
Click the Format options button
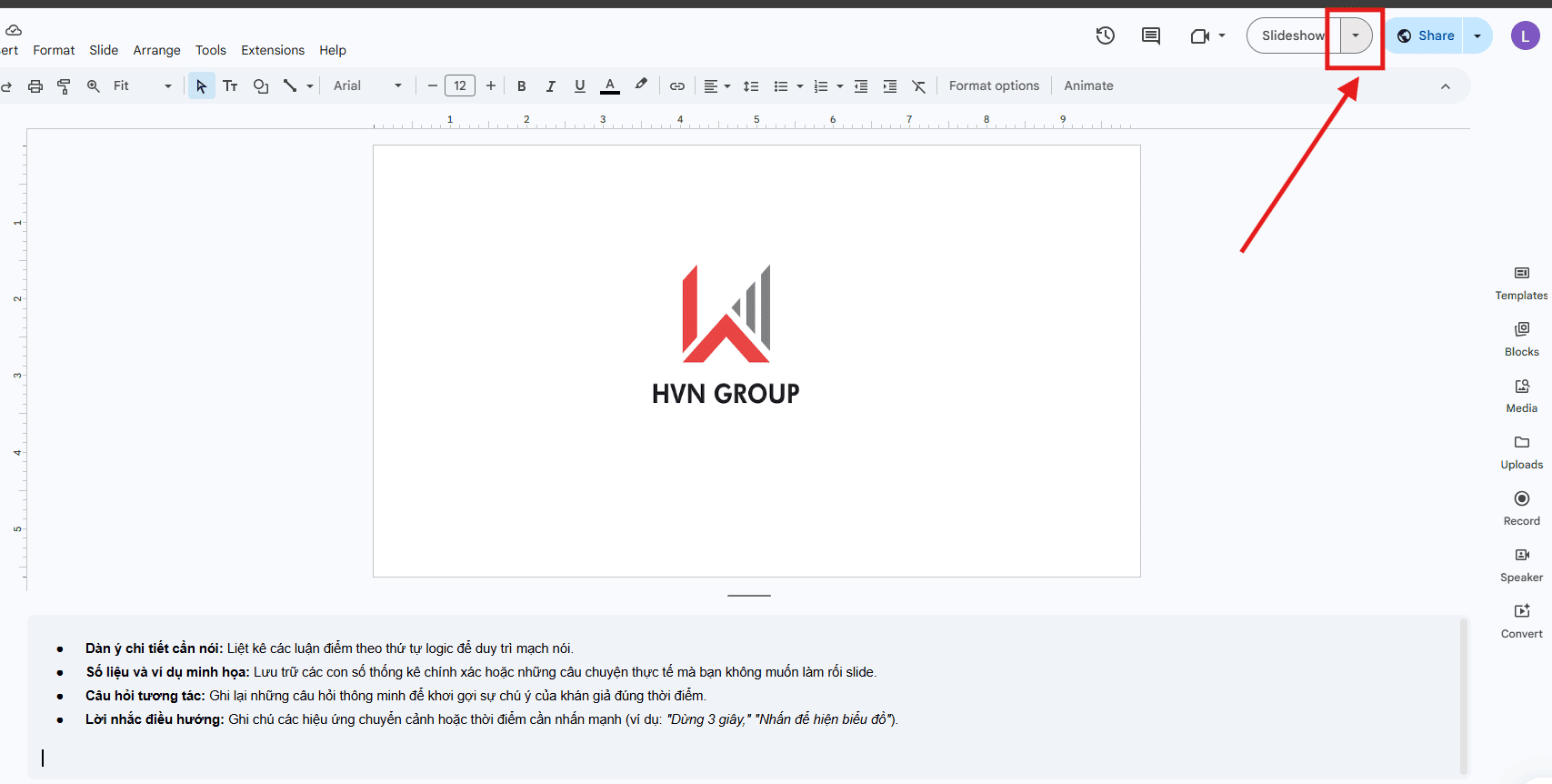994,85
